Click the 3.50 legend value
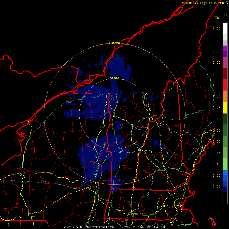Viewport: 229px width, 229px height. (217, 40)
